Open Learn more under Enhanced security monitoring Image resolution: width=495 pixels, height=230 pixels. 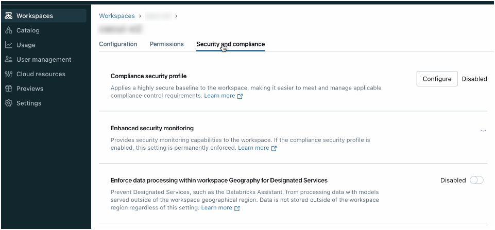tap(253, 148)
